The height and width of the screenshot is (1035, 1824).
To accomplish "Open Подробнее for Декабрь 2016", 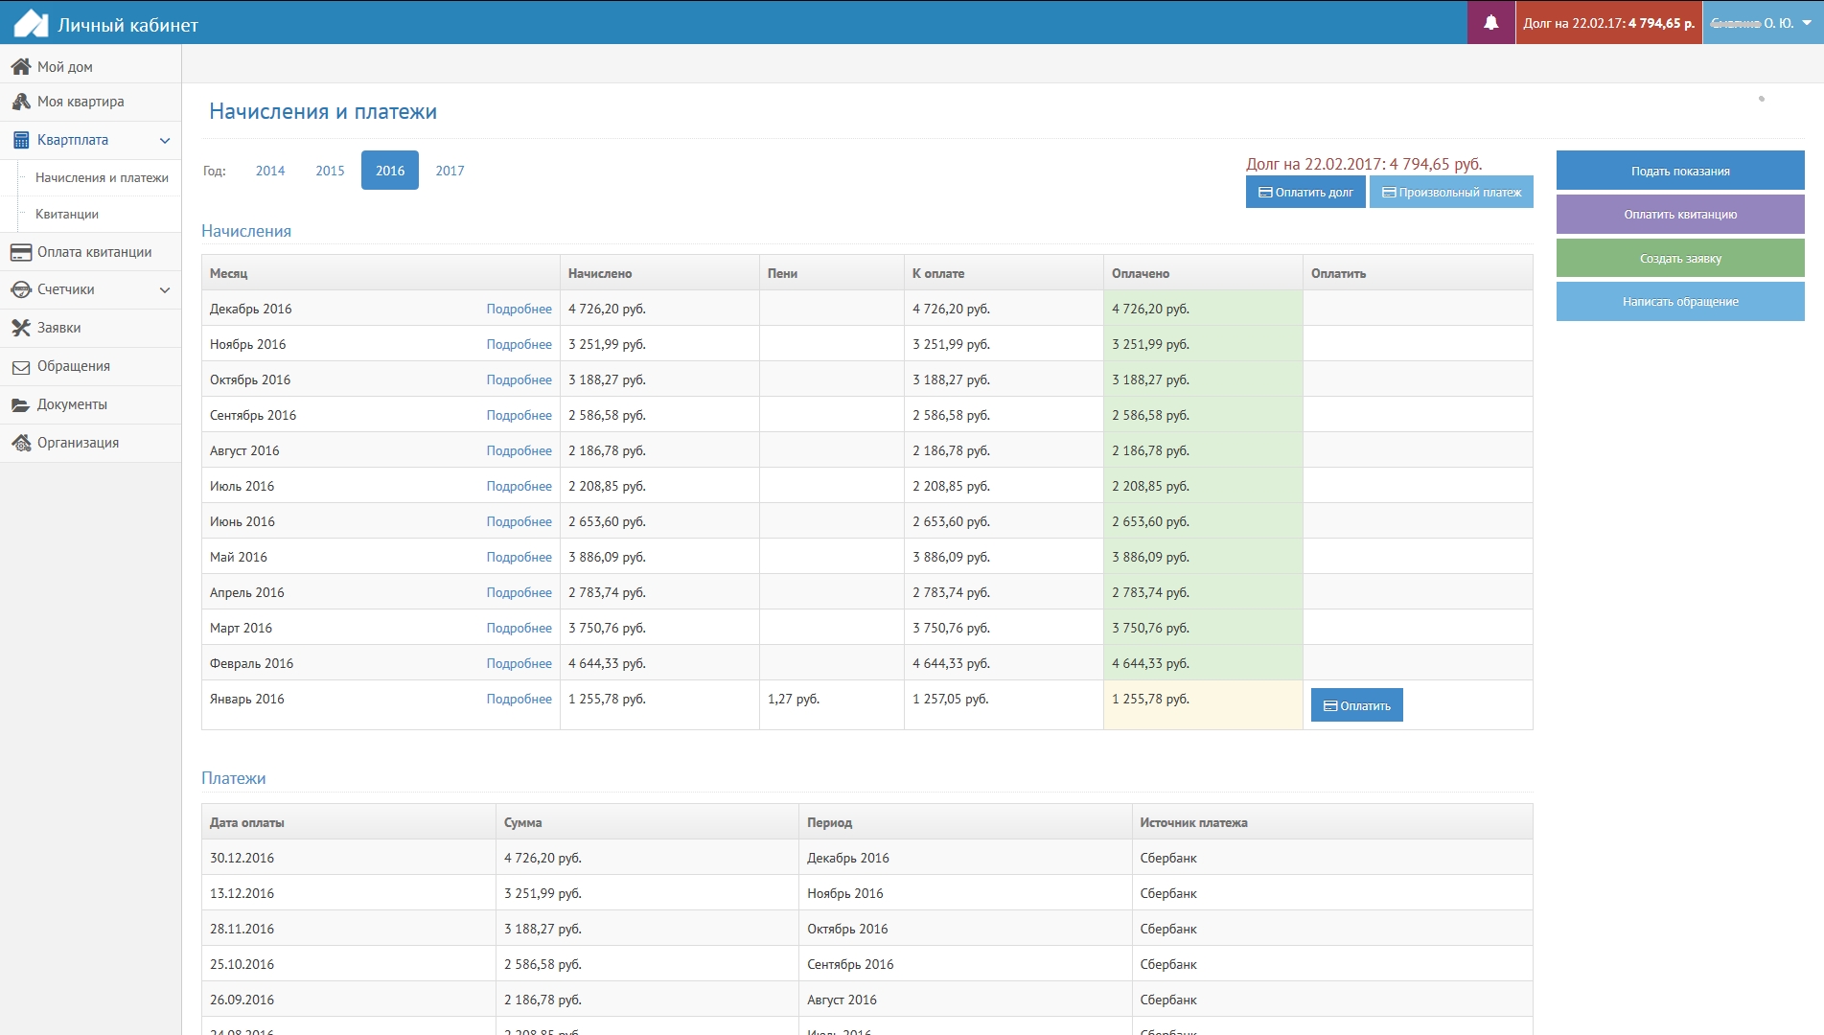I will (x=519, y=310).
